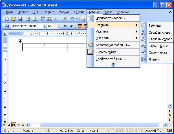Choose Строки ниже
The image size is (174, 134).
(x=157, y=52)
